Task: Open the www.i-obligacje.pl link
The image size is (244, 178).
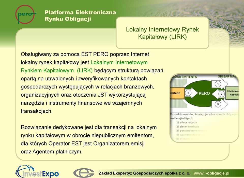Action: (211, 173)
